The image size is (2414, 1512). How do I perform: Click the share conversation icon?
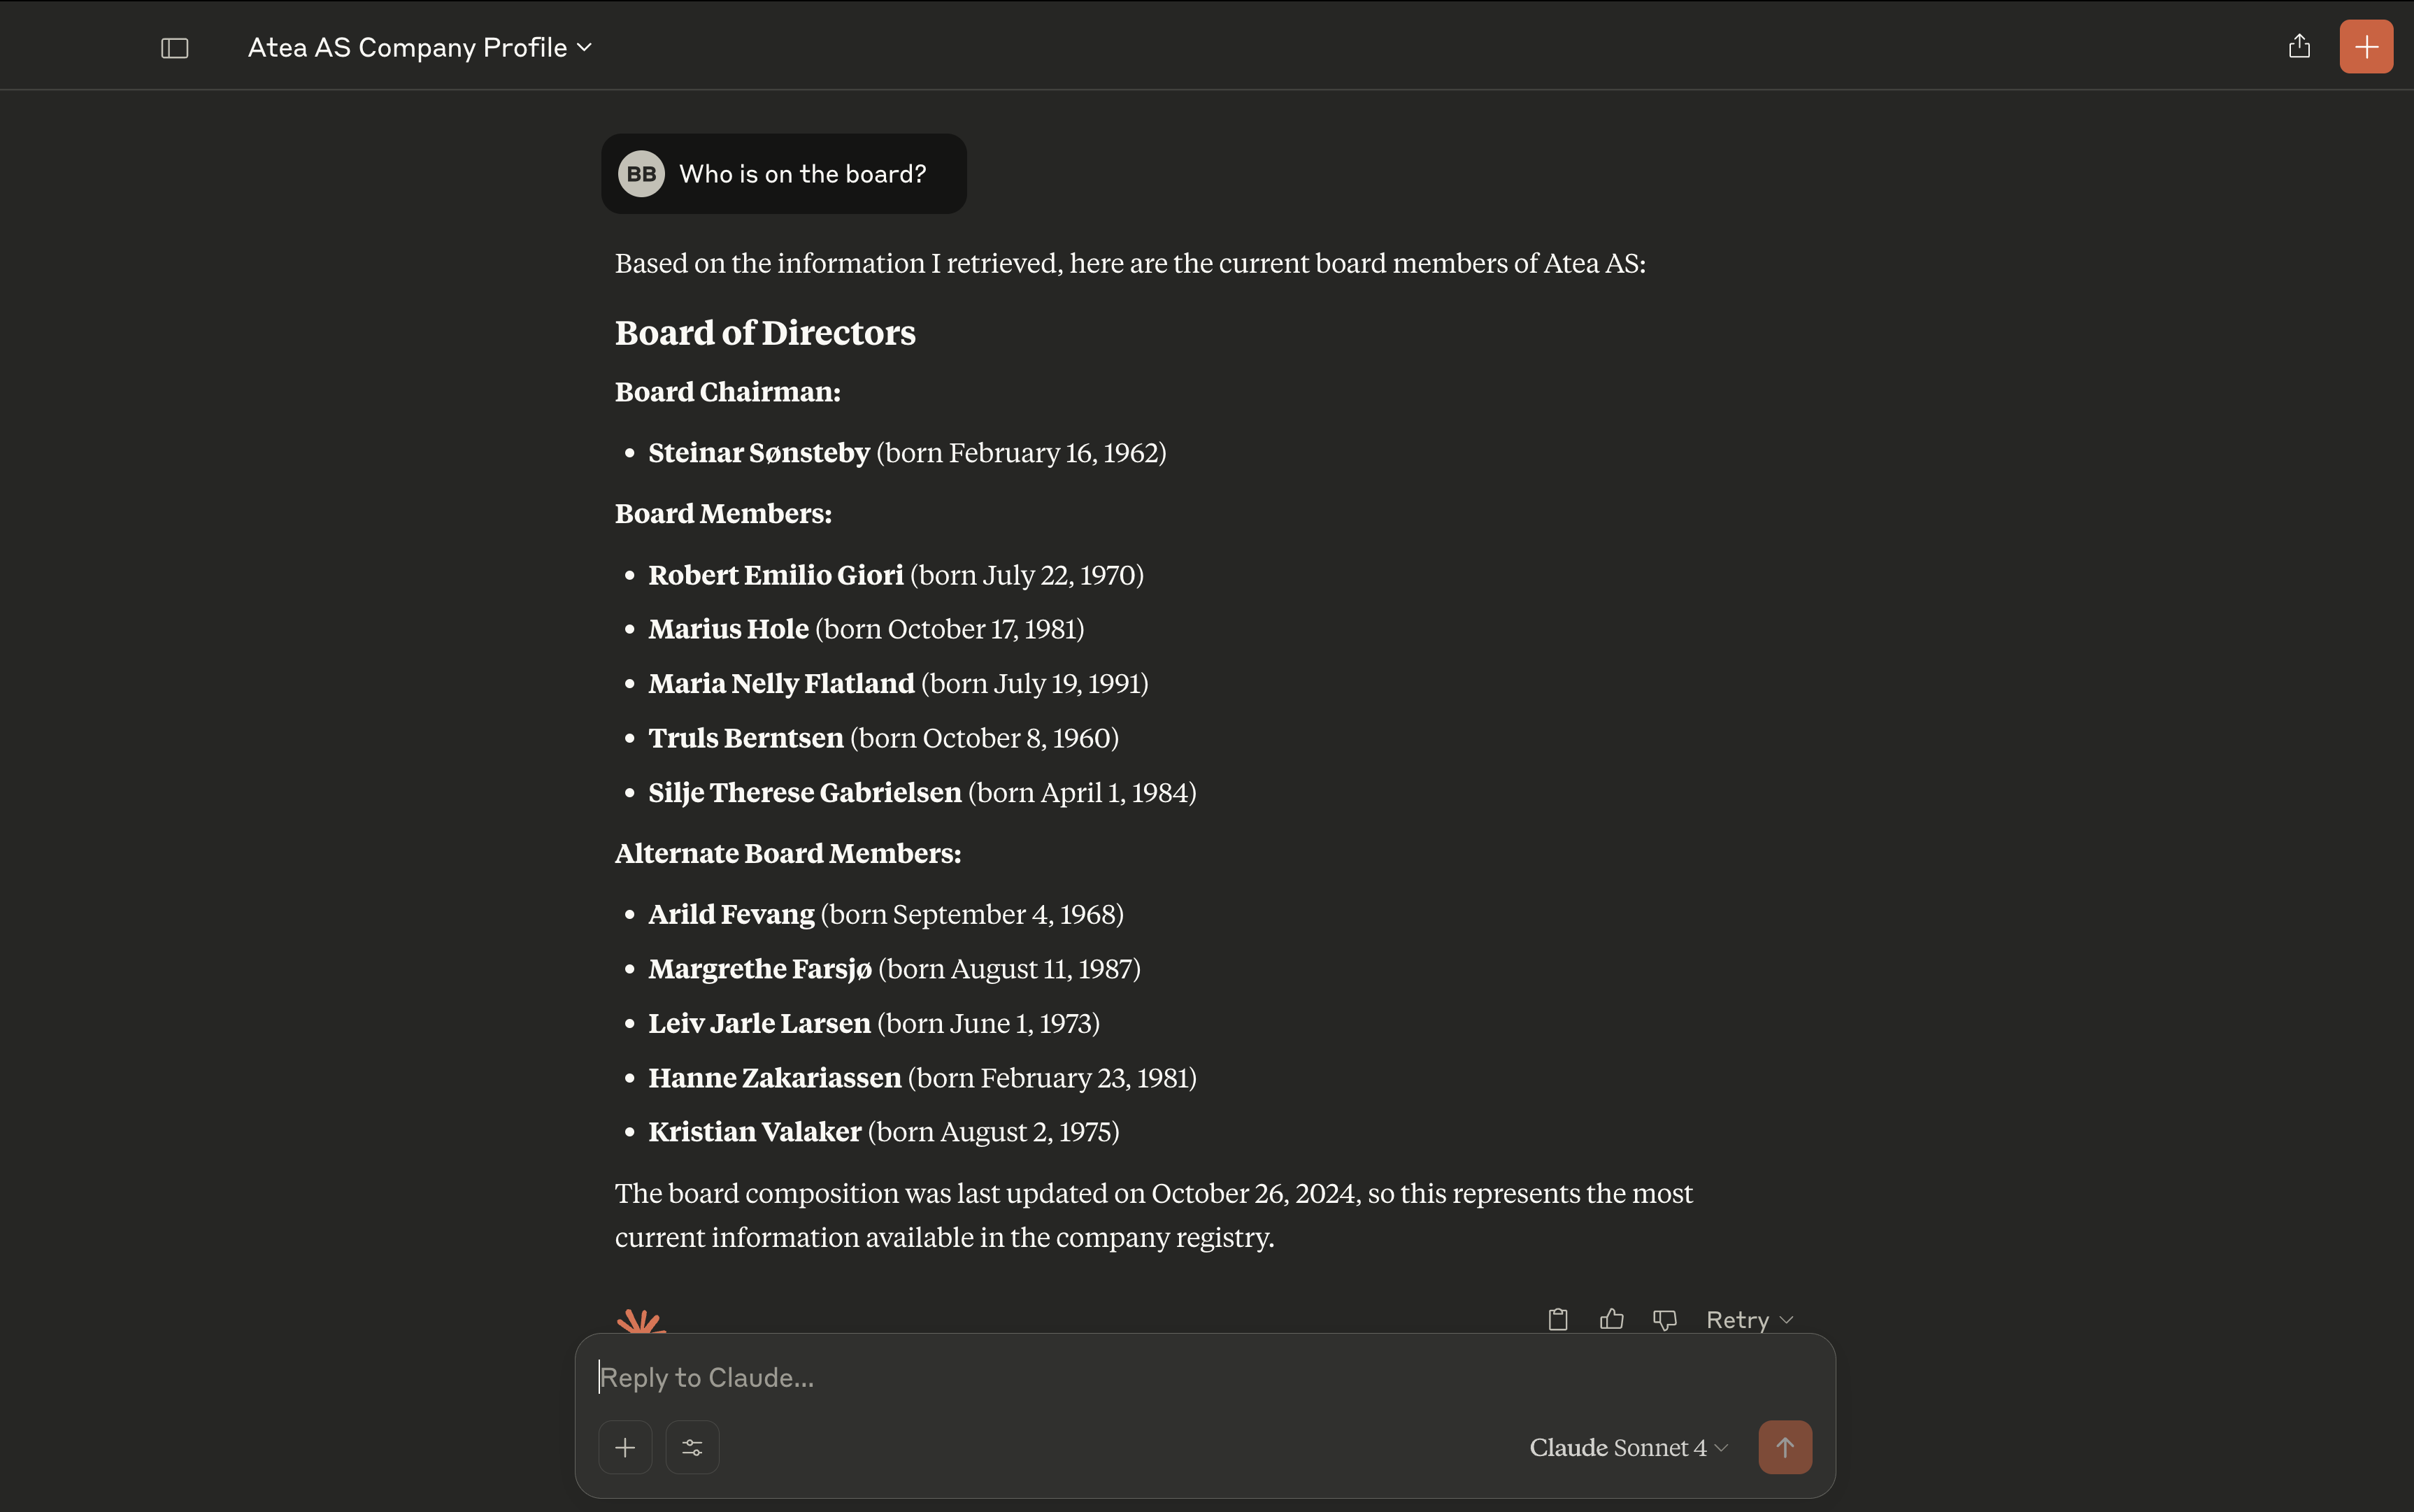pos(2299,47)
